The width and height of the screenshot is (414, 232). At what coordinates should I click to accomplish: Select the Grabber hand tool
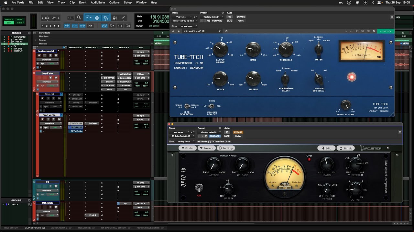(105, 18)
